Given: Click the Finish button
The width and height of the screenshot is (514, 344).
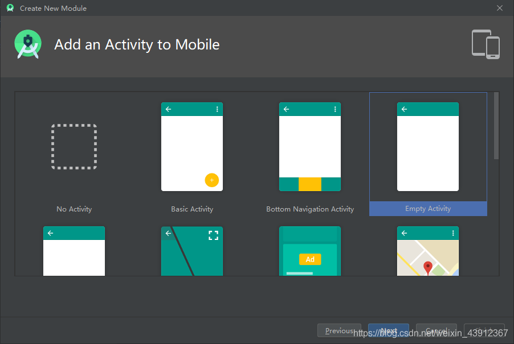Looking at the screenshot, I should coord(484,330).
